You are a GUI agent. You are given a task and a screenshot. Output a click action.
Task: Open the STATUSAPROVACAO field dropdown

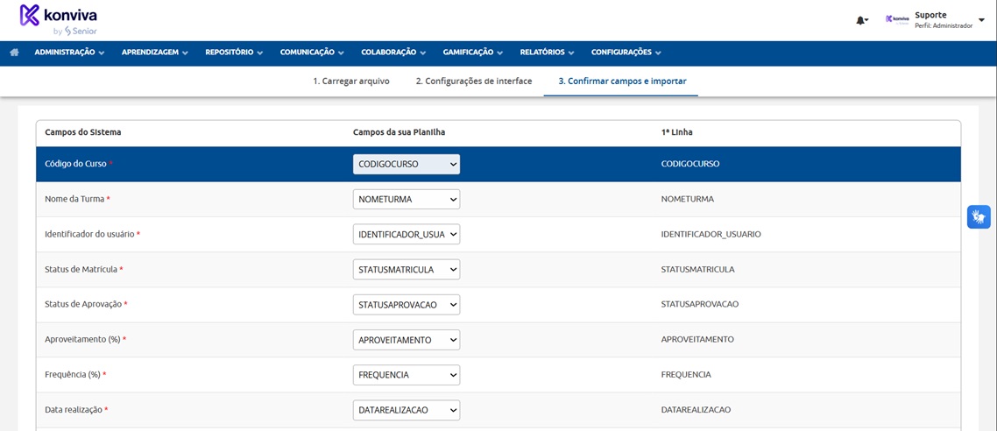[x=407, y=305]
